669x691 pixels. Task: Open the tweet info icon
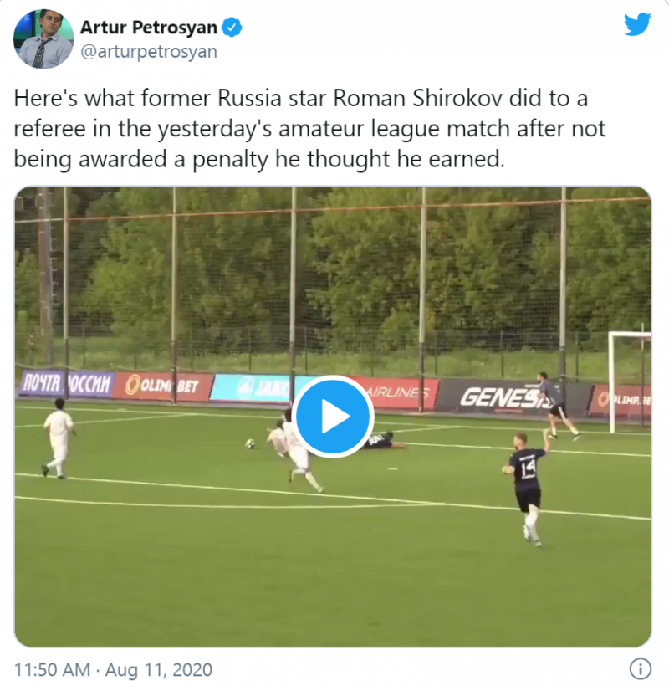pos(640,669)
